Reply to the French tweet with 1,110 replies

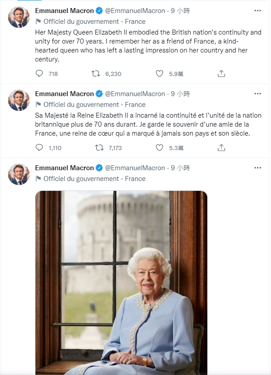click(x=39, y=148)
